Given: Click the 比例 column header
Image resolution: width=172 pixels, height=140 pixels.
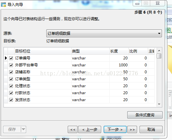Looking at the screenshot, I should pos(138,51).
